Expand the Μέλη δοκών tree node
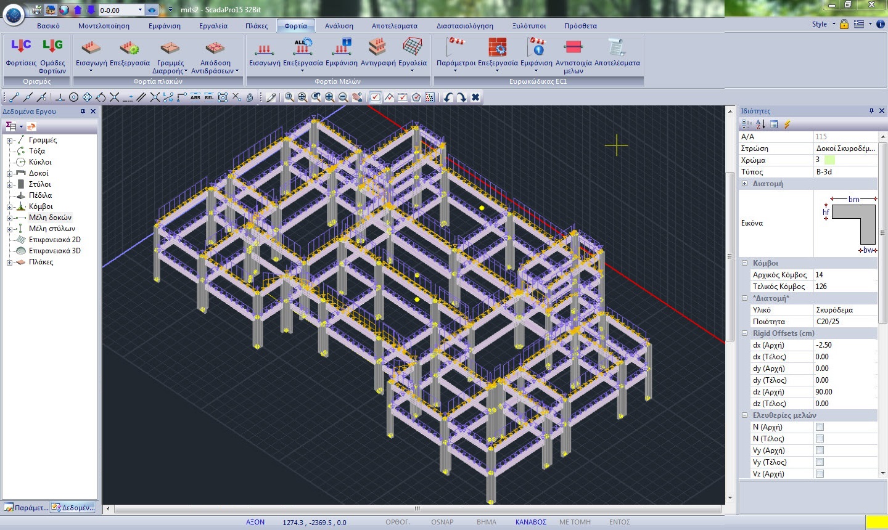 point(10,218)
